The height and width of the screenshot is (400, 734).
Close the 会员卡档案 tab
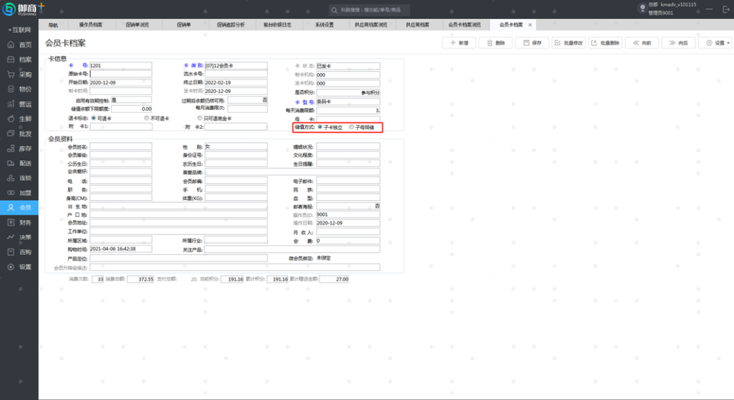(530, 25)
